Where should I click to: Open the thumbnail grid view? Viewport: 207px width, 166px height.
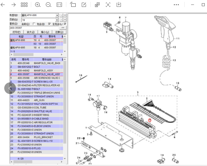[x=24, y=5]
